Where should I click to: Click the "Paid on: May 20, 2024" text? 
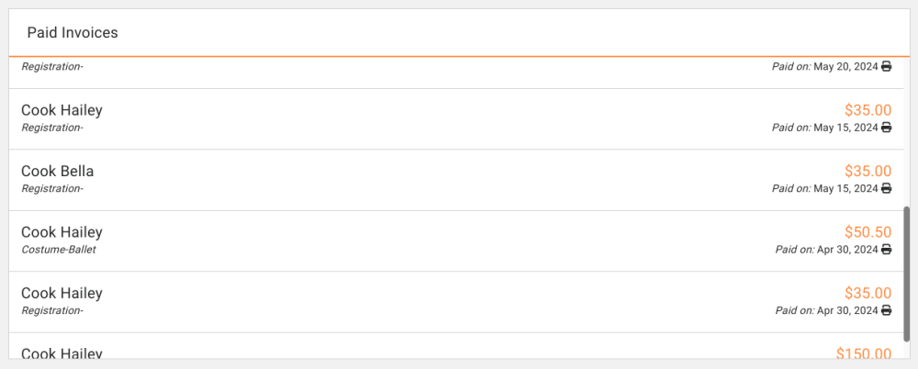(825, 67)
